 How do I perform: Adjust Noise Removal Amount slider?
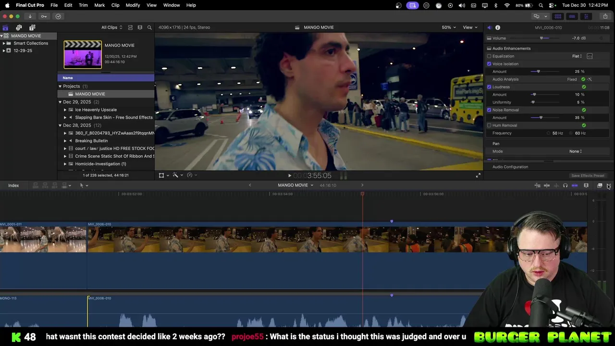(541, 118)
